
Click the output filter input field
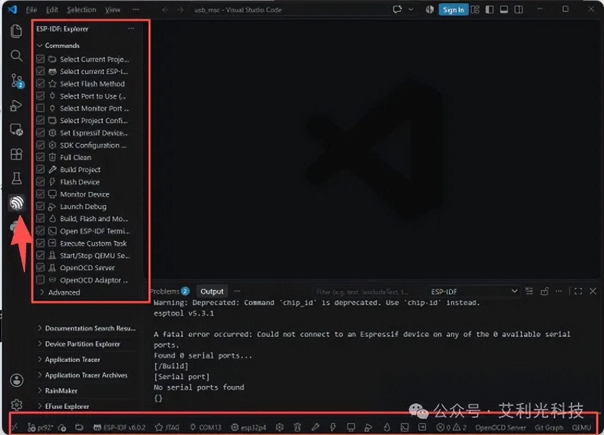coord(368,292)
